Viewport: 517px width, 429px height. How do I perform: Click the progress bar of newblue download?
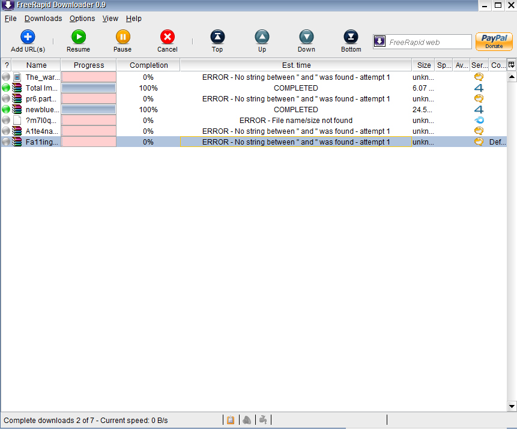(89, 110)
